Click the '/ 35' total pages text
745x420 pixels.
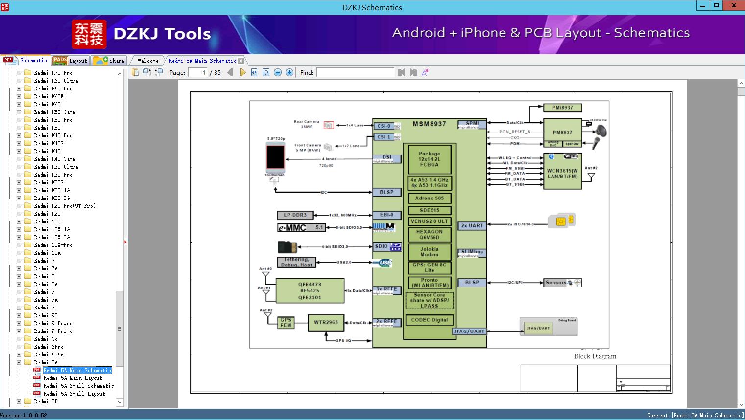coord(215,72)
